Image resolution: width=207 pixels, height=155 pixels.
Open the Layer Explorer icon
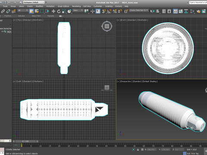point(169,11)
